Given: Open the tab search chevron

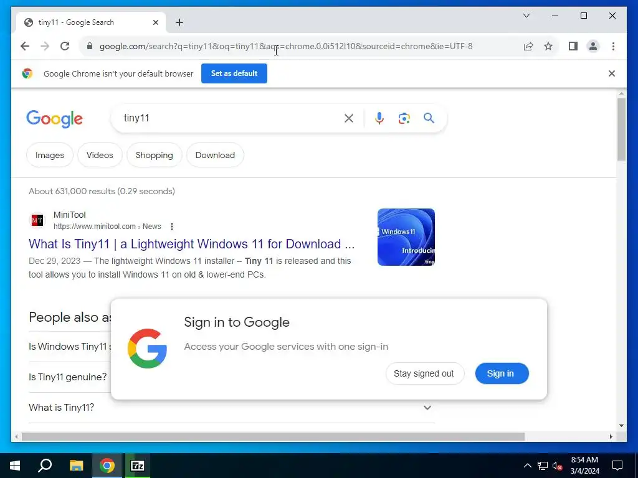Looking at the screenshot, I should (526, 16).
